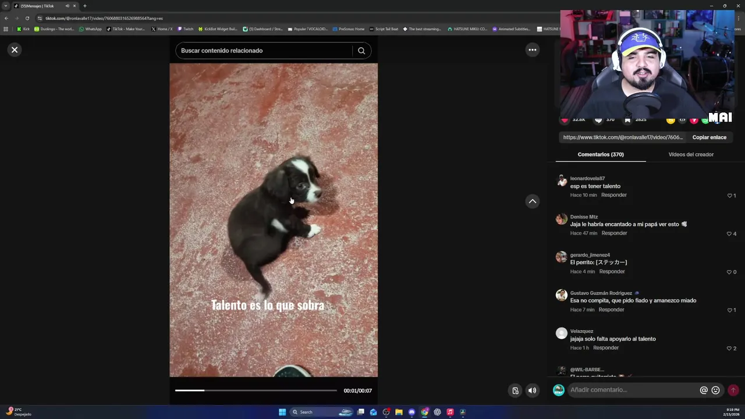Open Duolingo bookmark

(54, 29)
